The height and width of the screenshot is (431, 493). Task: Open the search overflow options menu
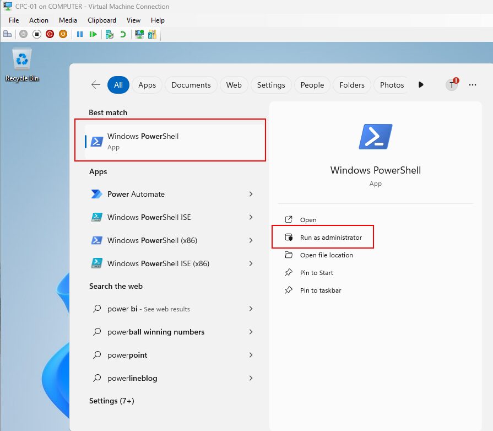pyautogui.click(x=473, y=84)
